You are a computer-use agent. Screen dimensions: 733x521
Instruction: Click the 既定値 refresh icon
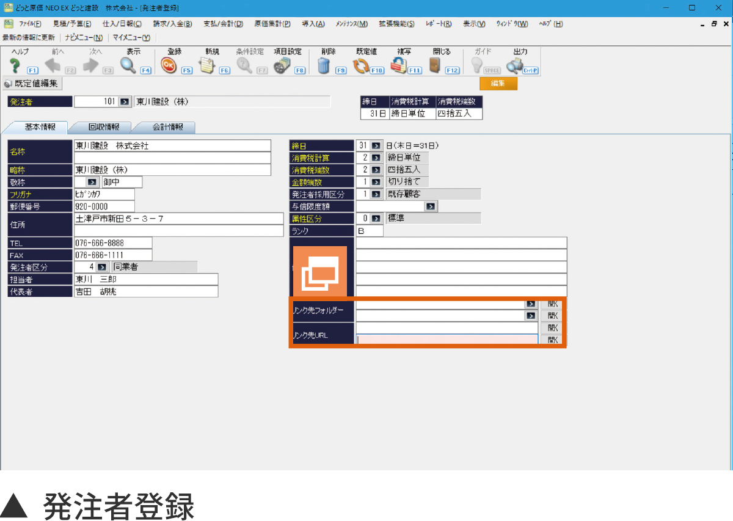(361, 65)
